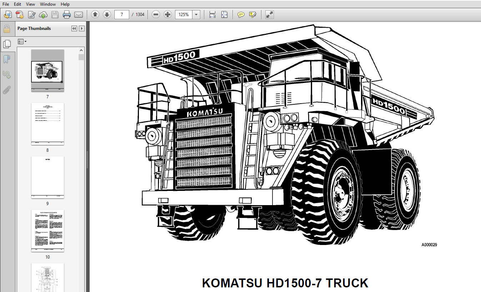The height and width of the screenshot is (292, 481).
Task: Click the Open file icon
Action: pos(8,15)
